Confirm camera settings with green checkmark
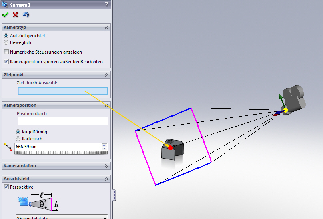This screenshot has height=219, width=323. coord(5,15)
